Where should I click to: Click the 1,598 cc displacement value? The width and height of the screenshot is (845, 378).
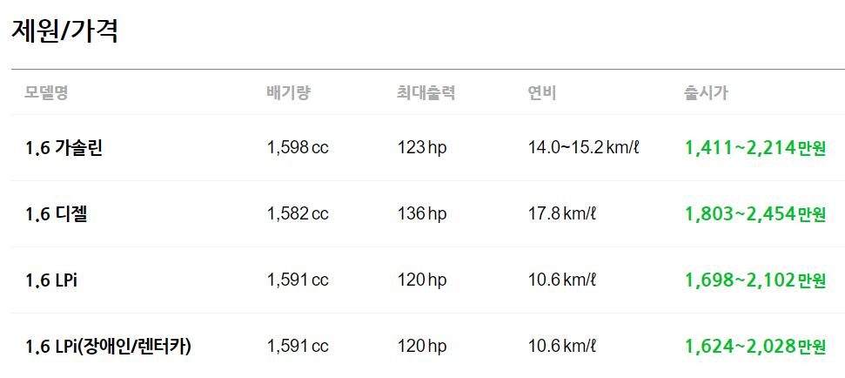(x=298, y=148)
